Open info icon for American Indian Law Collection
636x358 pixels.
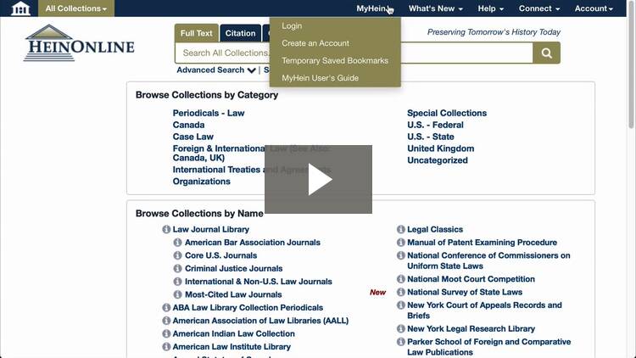point(166,333)
